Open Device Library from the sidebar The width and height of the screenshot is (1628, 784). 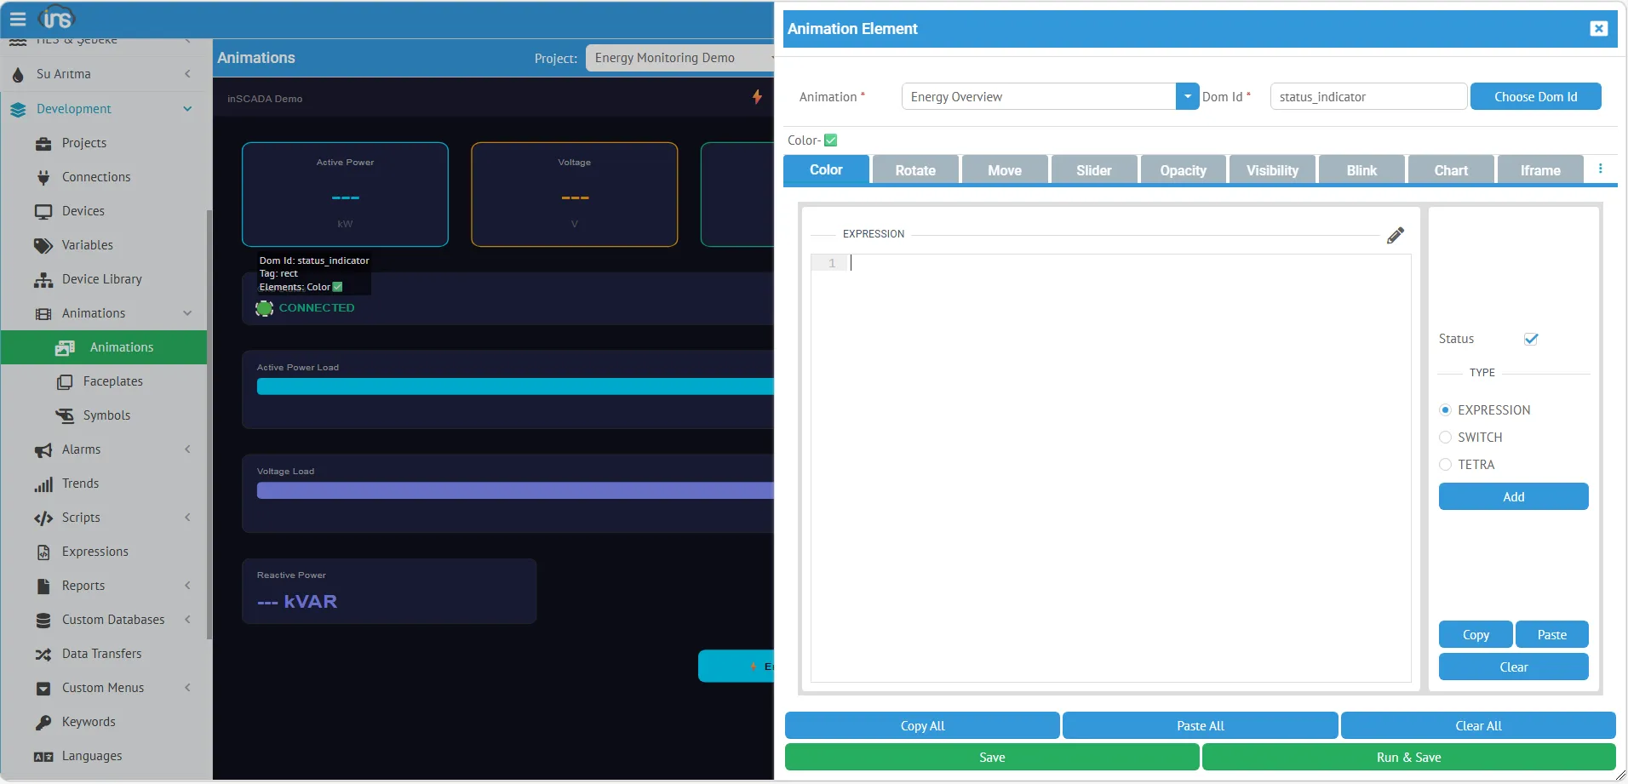click(x=101, y=279)
